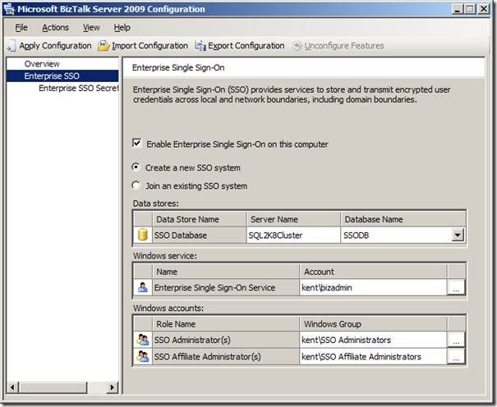Image resolution: width=497 pixels, height=407 pixels.
Task: Click the Enterprise Single Sign-On Service name cell
Action: 226,287
